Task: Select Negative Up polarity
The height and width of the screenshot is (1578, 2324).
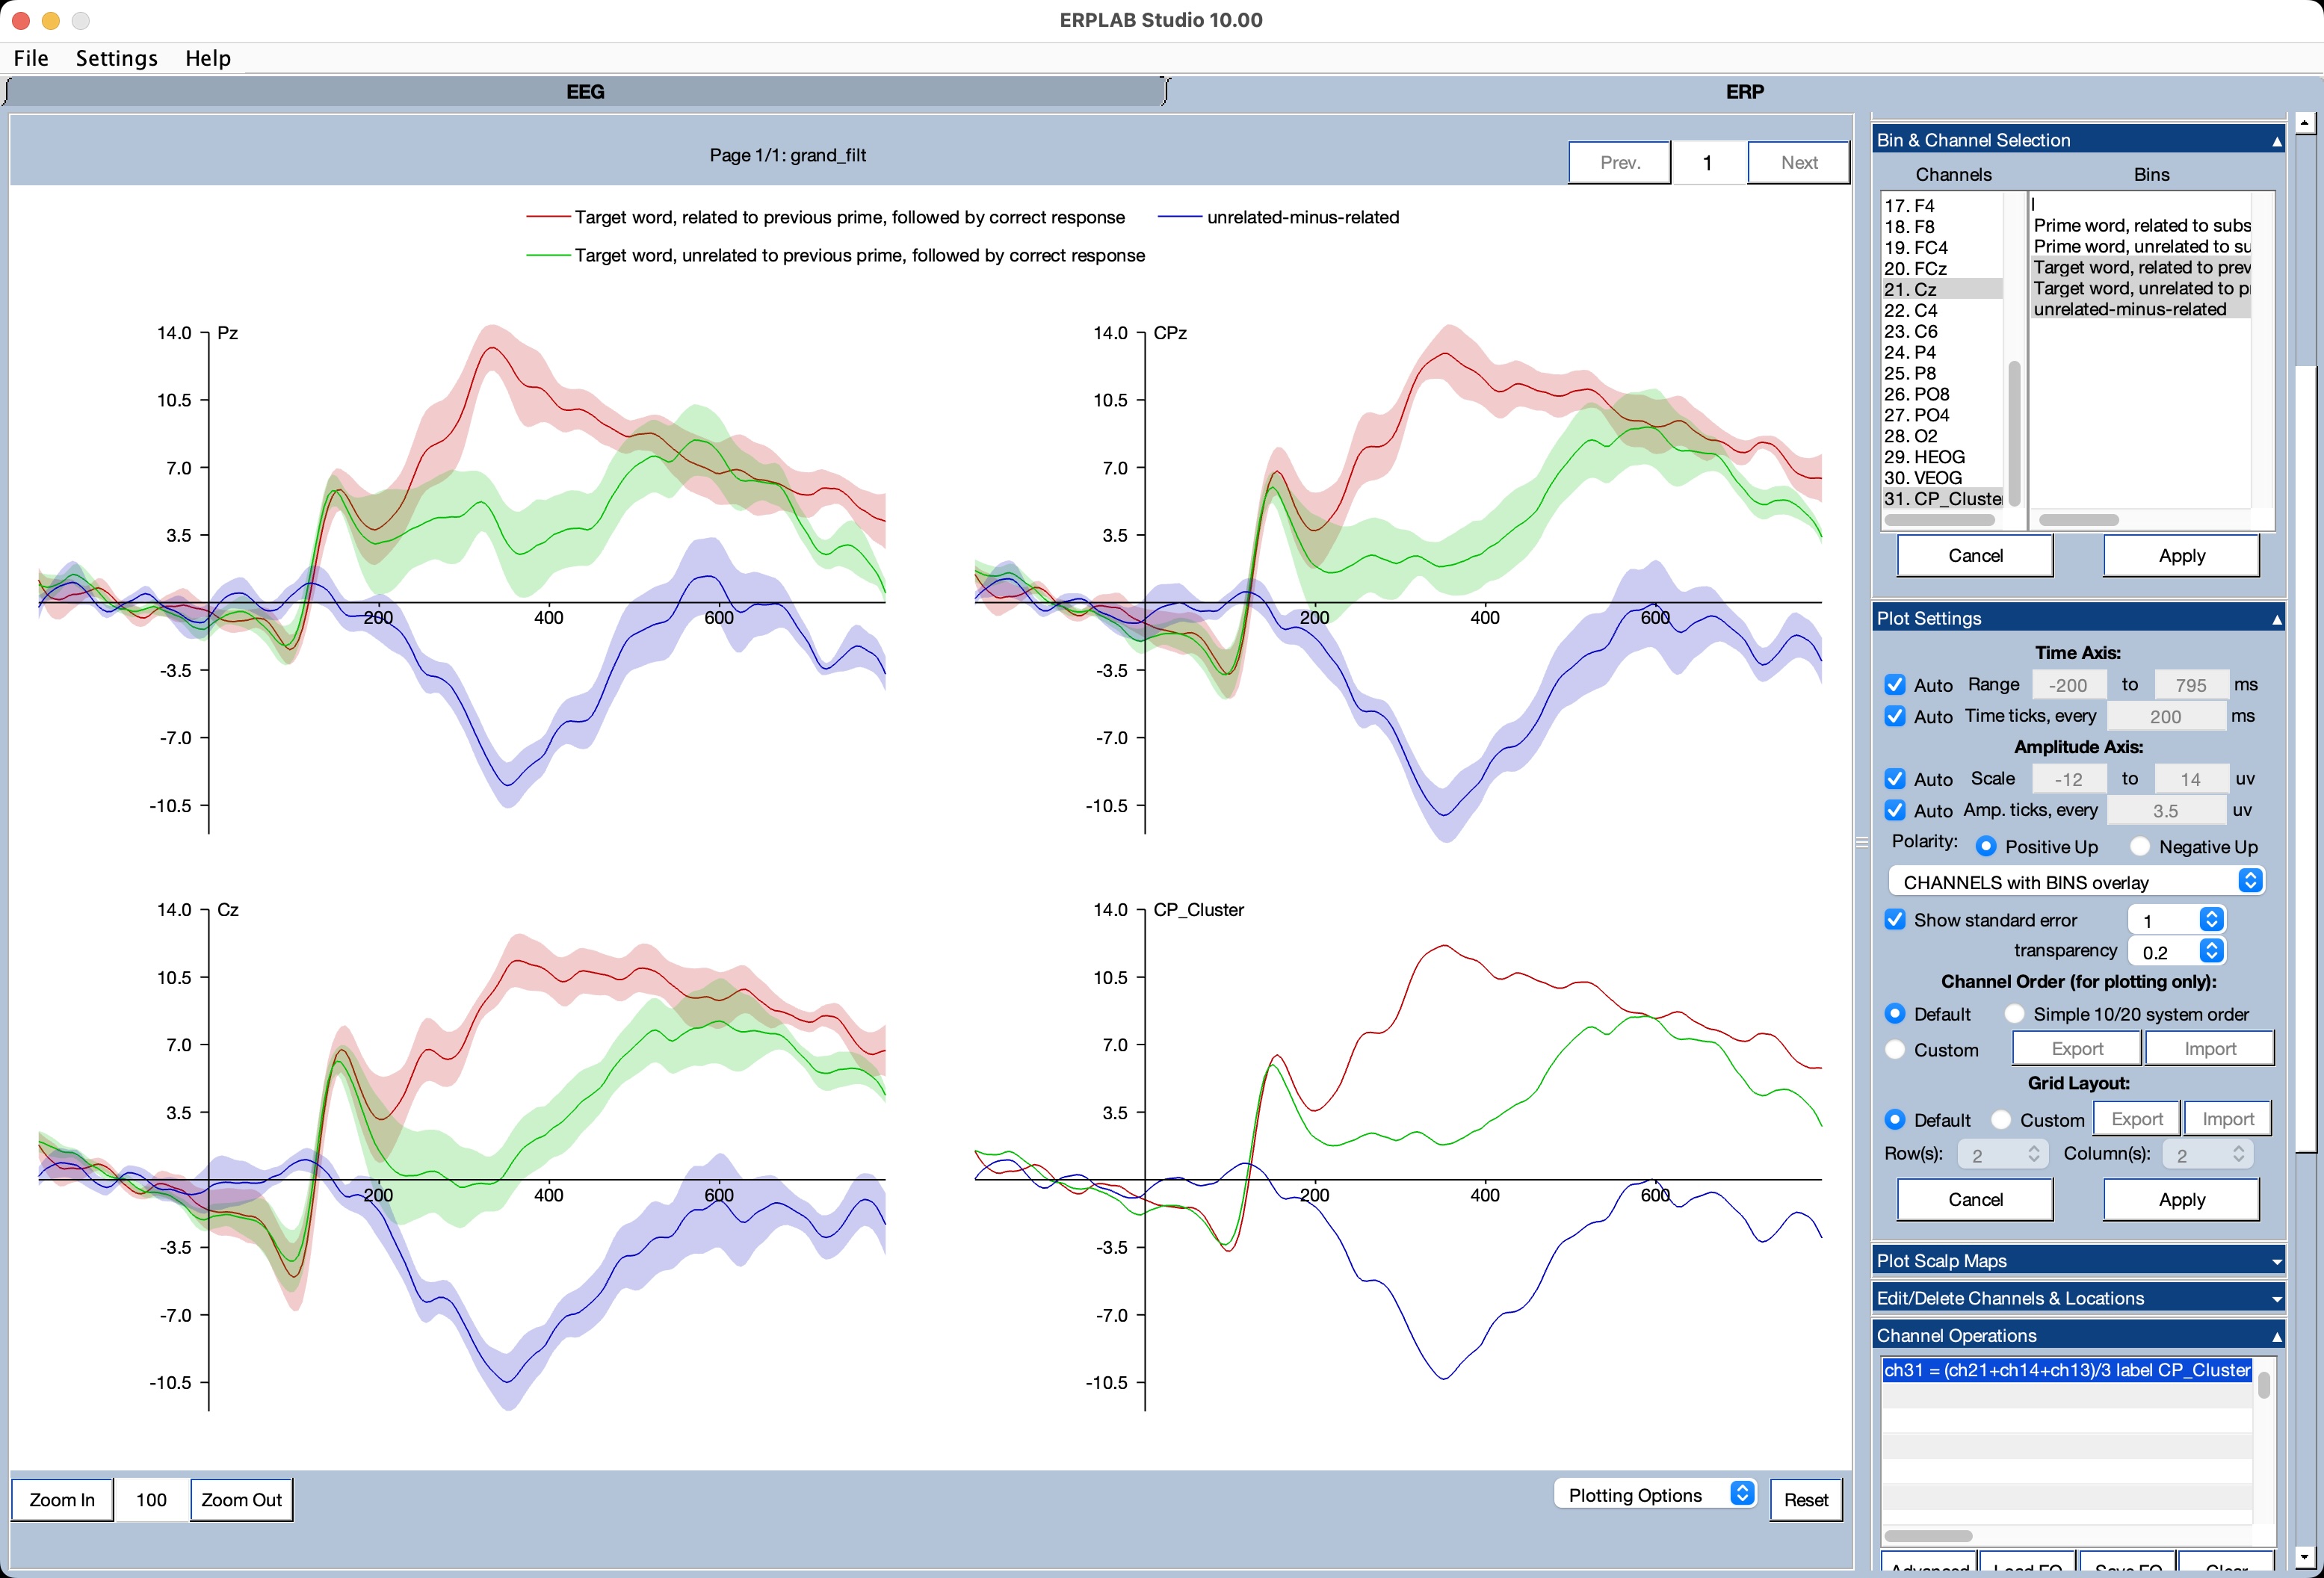Action: 2139,847
